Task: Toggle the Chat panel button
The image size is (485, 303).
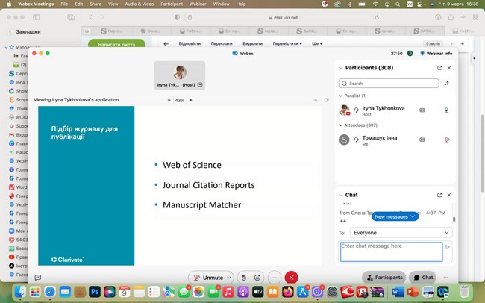Action: point(423,278)
